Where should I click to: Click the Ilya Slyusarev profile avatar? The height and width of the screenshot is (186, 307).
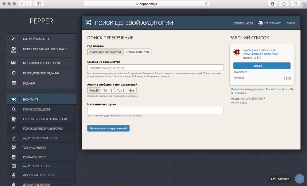pyautogui.click(x=260, y=23)
